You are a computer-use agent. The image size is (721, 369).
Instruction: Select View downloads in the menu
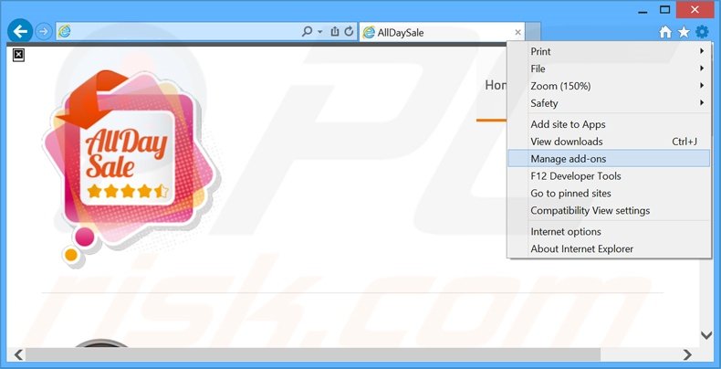pos(609,142)
